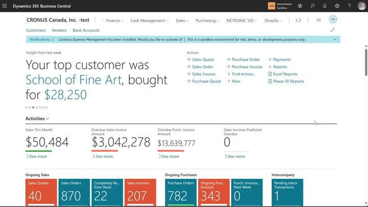Image resolution: width=368 pixels, height=207 pixels.
Task: Expand the Activities dropdown
Action: click(x=37, y=118)
